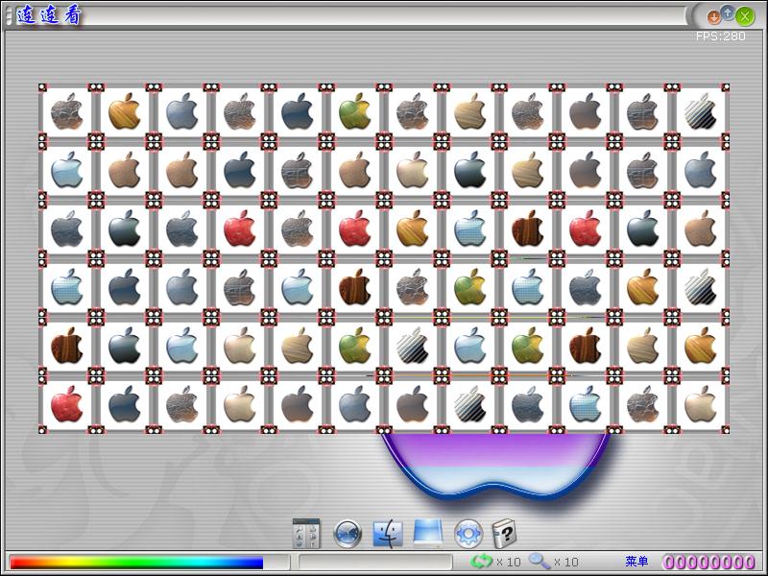
Task: Select the wood-grain apple in row 3, column 9
Action: coord(527,228)
